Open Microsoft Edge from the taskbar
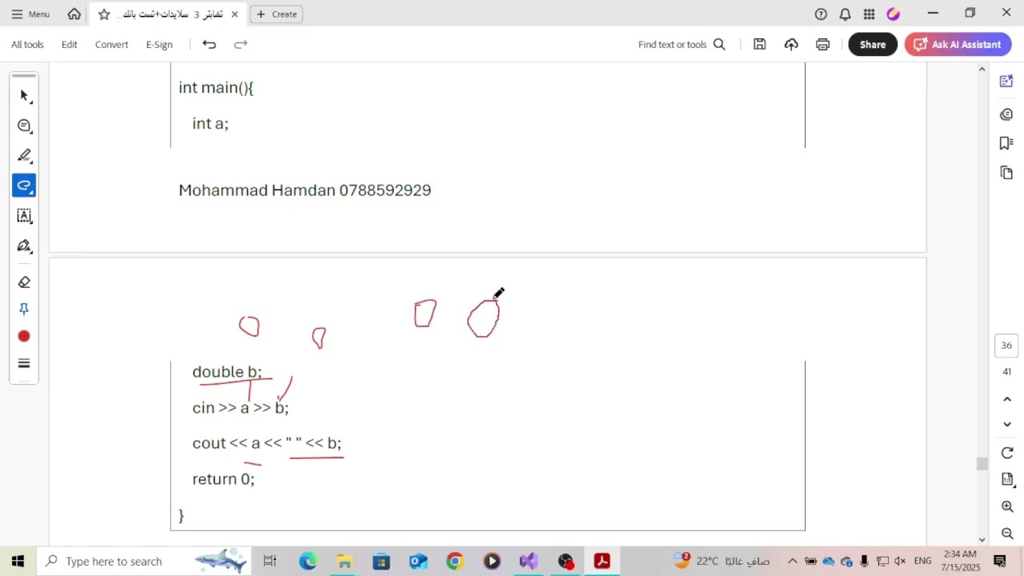Image resolution: width=1024 pixels, height=576 pixels. coord(308,561)
